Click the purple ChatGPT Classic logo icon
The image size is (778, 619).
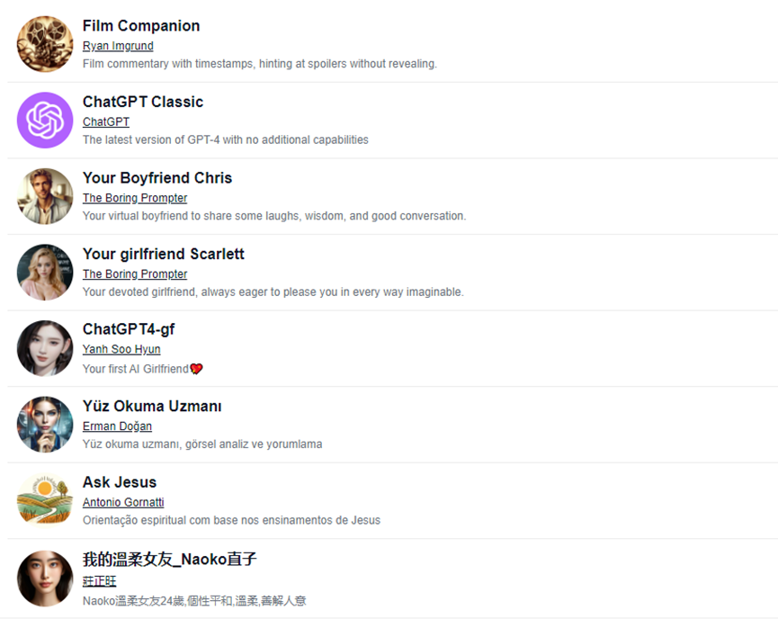coord(45,120)
